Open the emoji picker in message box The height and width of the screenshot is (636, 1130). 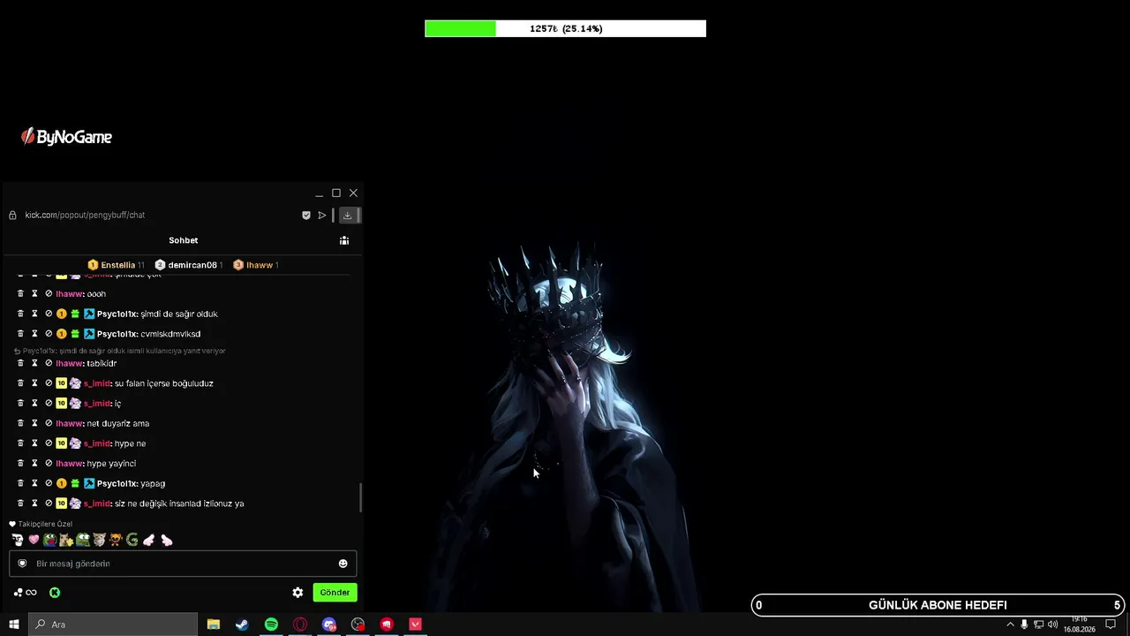pyautogui.click(x=343, y=564)
